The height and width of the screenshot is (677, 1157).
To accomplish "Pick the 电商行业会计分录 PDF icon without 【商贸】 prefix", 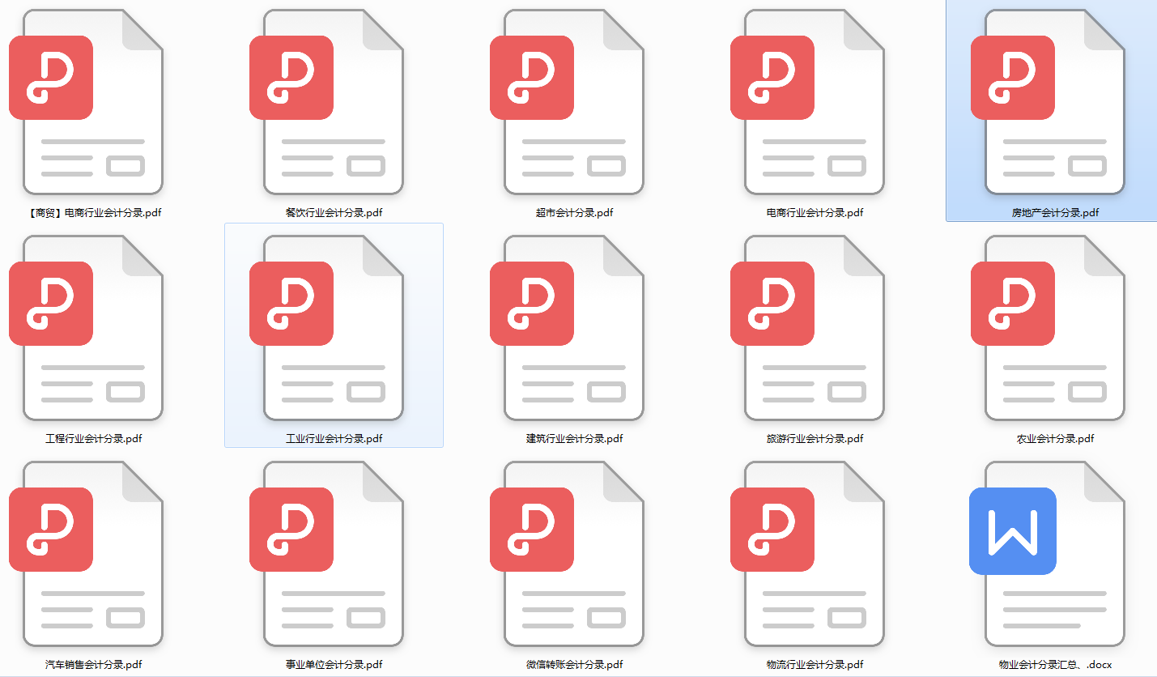I will pos(807,102).
